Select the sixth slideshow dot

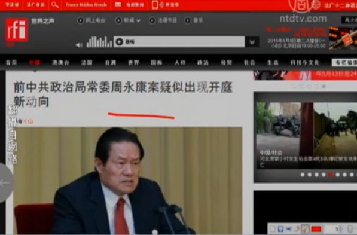coord(338,175)
